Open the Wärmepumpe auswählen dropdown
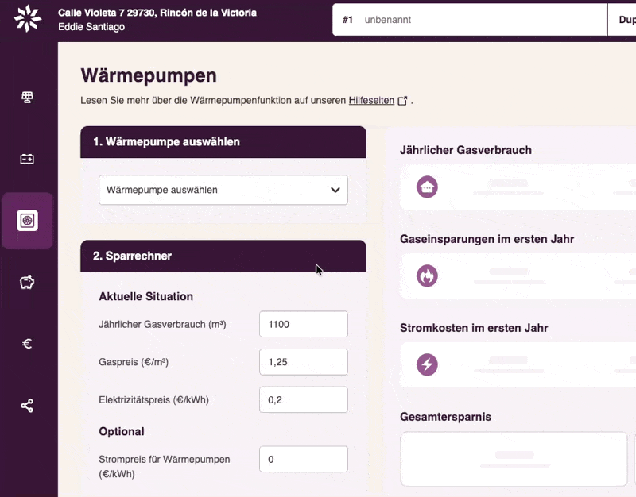 click(223, 191)
